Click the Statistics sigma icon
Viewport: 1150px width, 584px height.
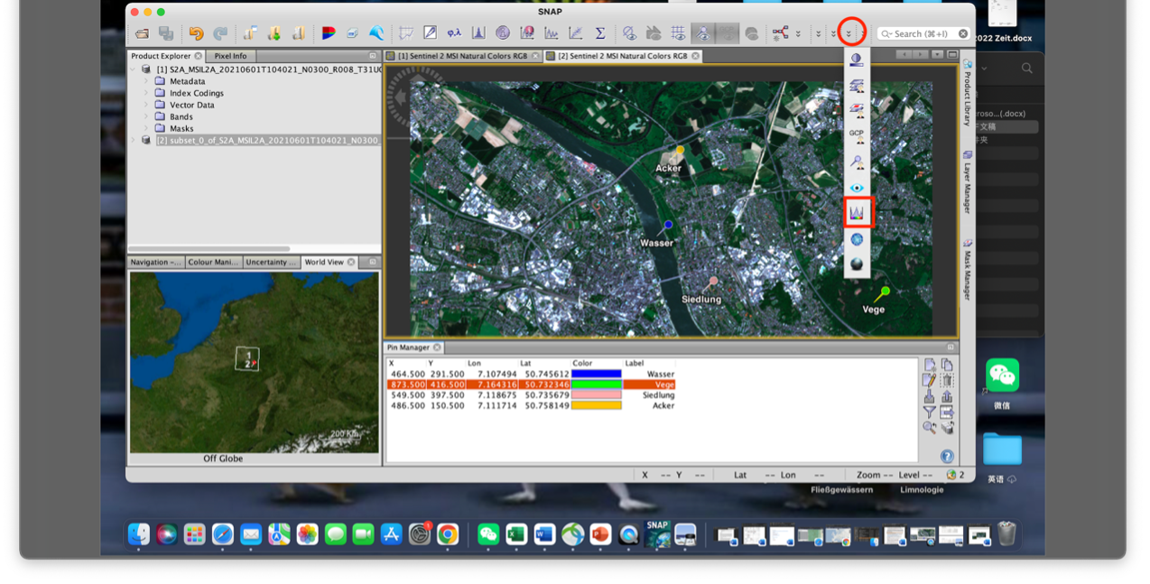click(x=600, y=33)
